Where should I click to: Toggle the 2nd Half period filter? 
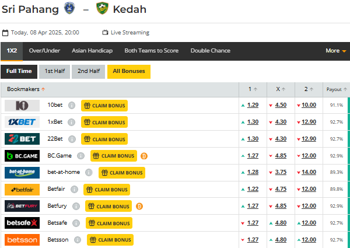click(88, 71)
